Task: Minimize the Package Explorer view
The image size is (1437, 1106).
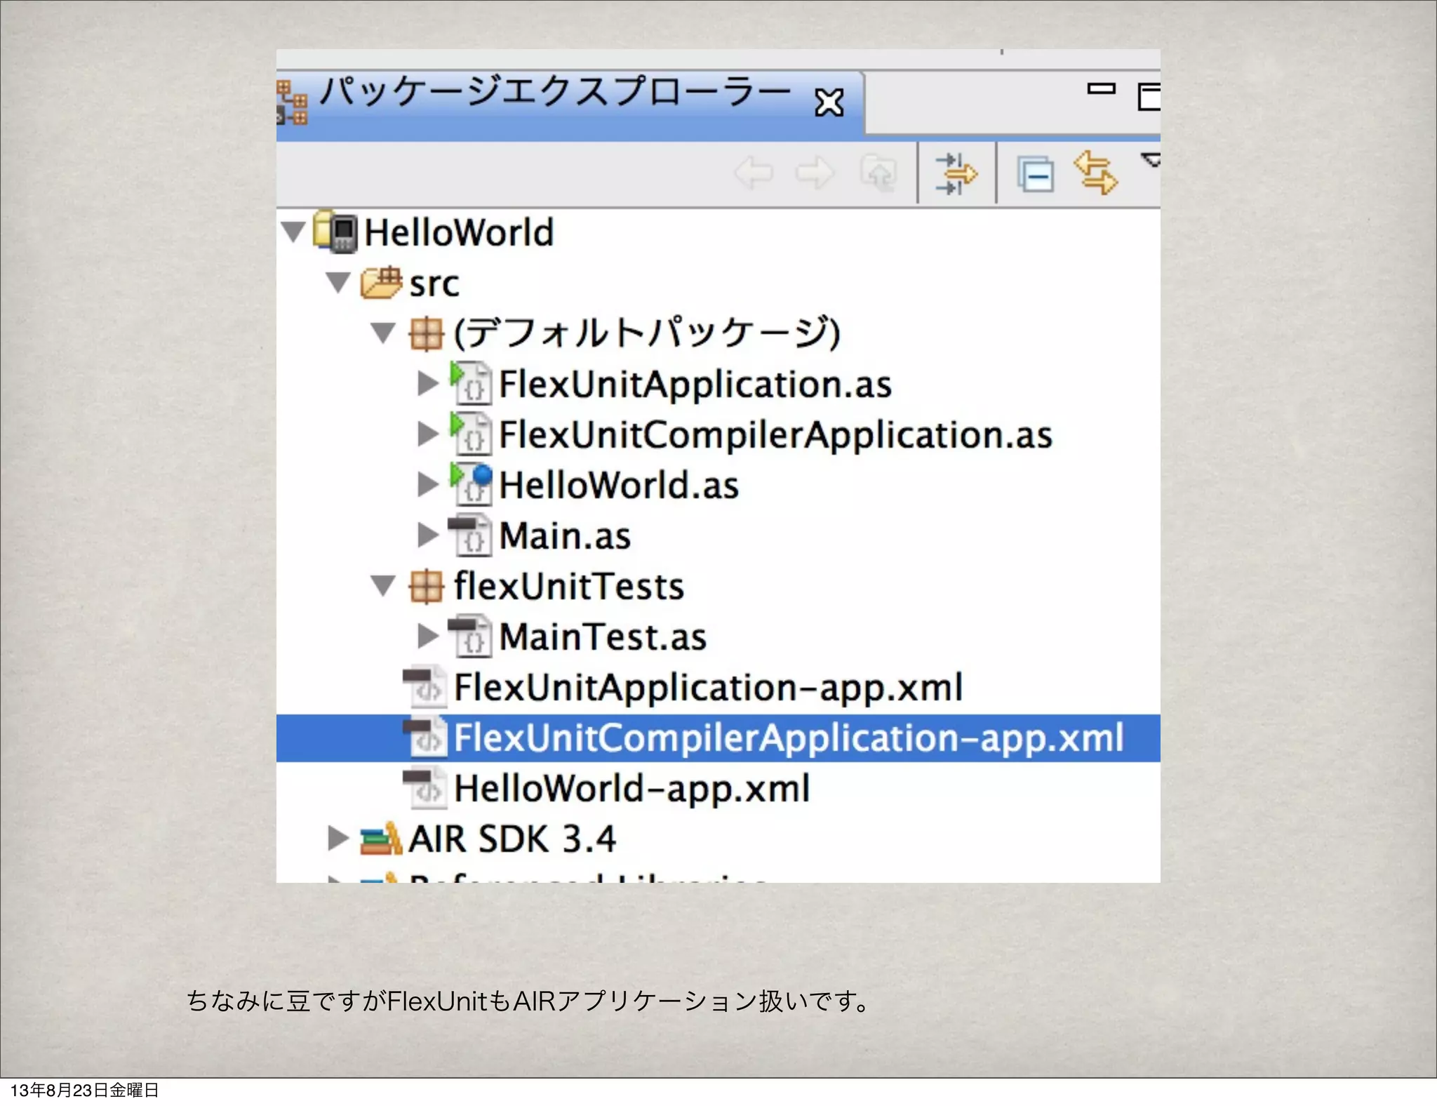Action: (1101, 89)
